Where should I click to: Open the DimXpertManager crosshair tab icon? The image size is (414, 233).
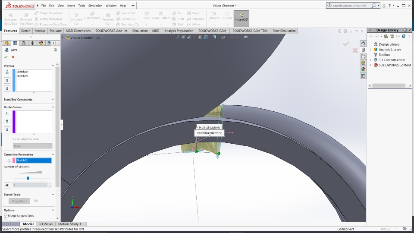coord(32,43)
